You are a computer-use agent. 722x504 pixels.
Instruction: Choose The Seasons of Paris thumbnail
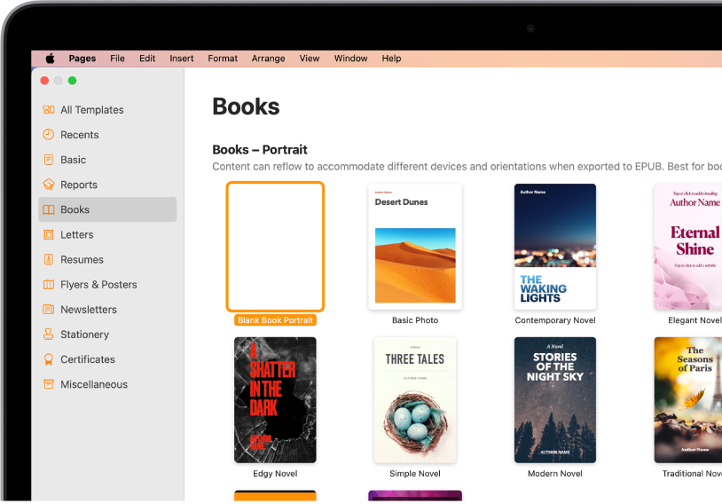688,400
